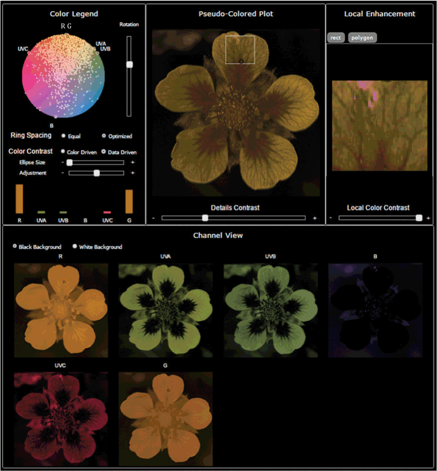The height and width of the screenshot is (471, 437).
Task: Choose Data Driven contrast mode
Action: tap(103, 152)
